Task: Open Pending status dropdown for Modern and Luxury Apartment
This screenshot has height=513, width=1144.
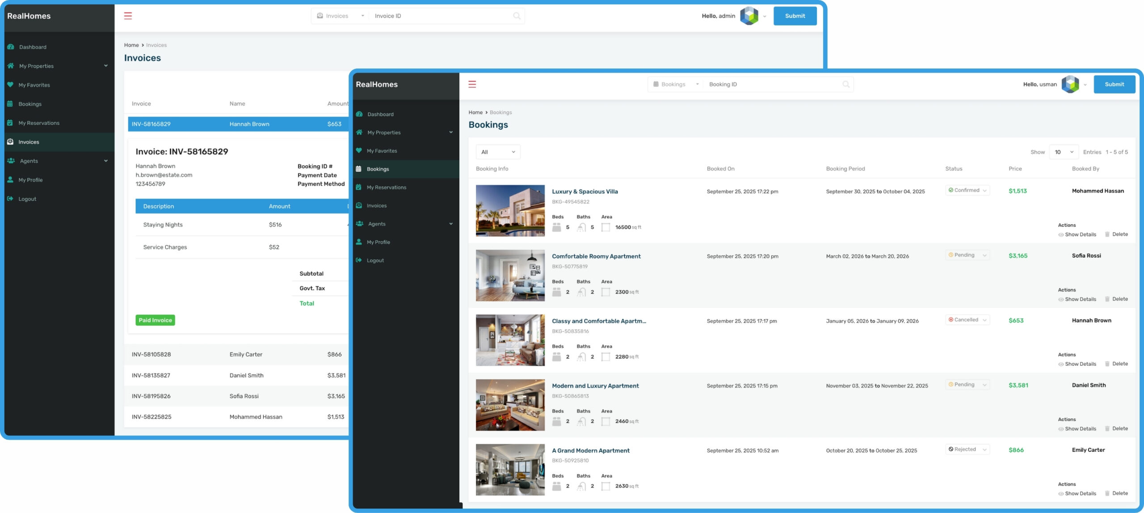Action: point(967,384)
